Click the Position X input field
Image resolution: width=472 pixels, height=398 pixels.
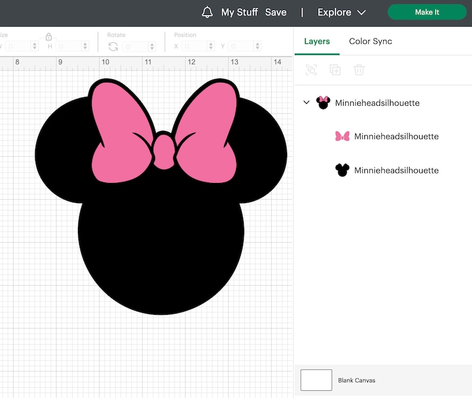[x=194, y=46]
